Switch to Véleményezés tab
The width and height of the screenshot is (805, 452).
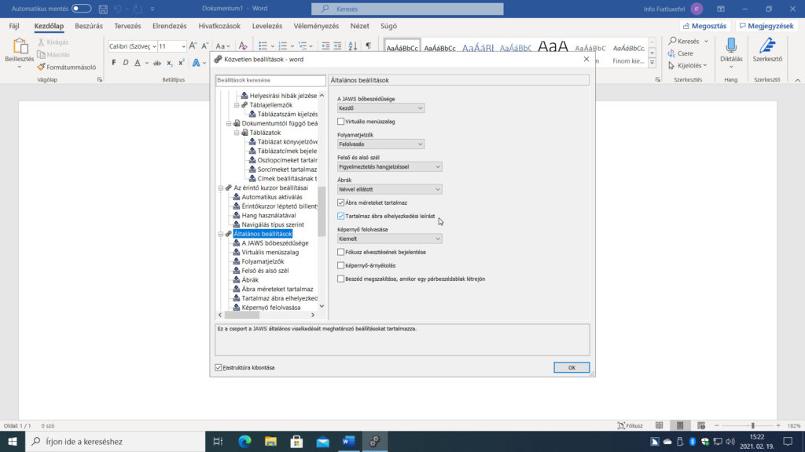[316, 26]
